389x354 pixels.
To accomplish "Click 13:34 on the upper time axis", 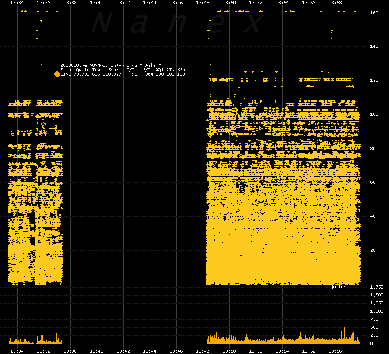I will tap(17, 3).
